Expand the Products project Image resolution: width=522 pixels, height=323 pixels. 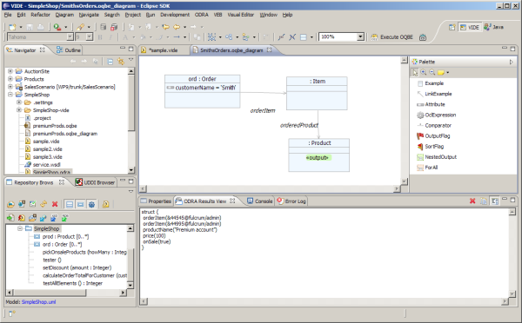click(x=10, y=79)
